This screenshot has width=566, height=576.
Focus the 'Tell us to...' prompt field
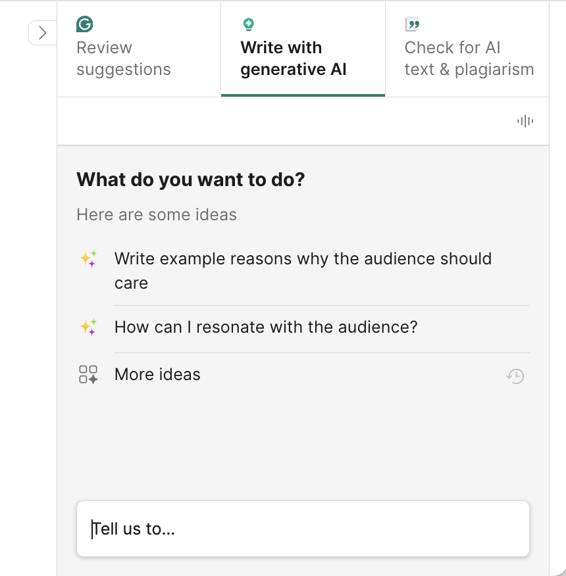pyautogui.click(x=303, y=529)
